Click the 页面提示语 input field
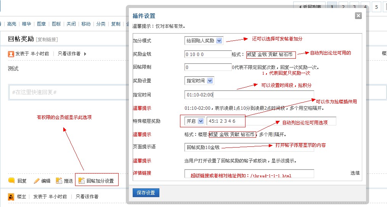This screenshot has width=387, height=207. click(x=249, y=147)
